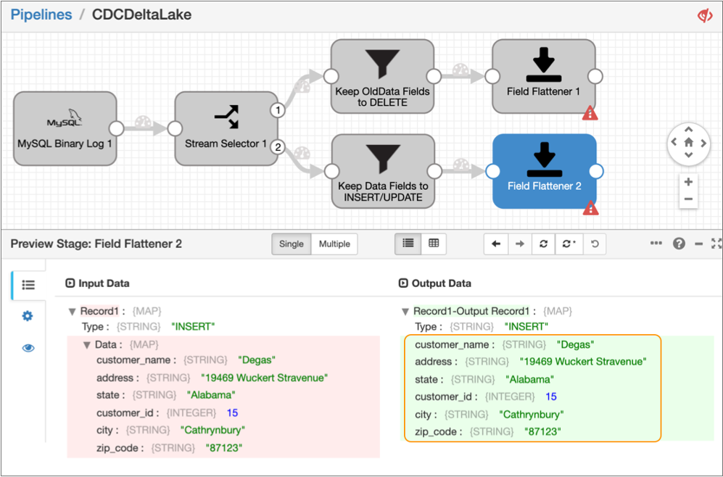Click the Field Flattener 2 warning triangle

(x=590, y=209)
